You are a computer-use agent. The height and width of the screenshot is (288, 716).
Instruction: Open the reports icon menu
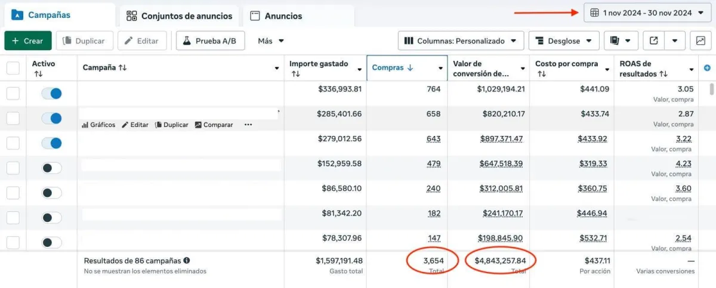tap(621, 41)
